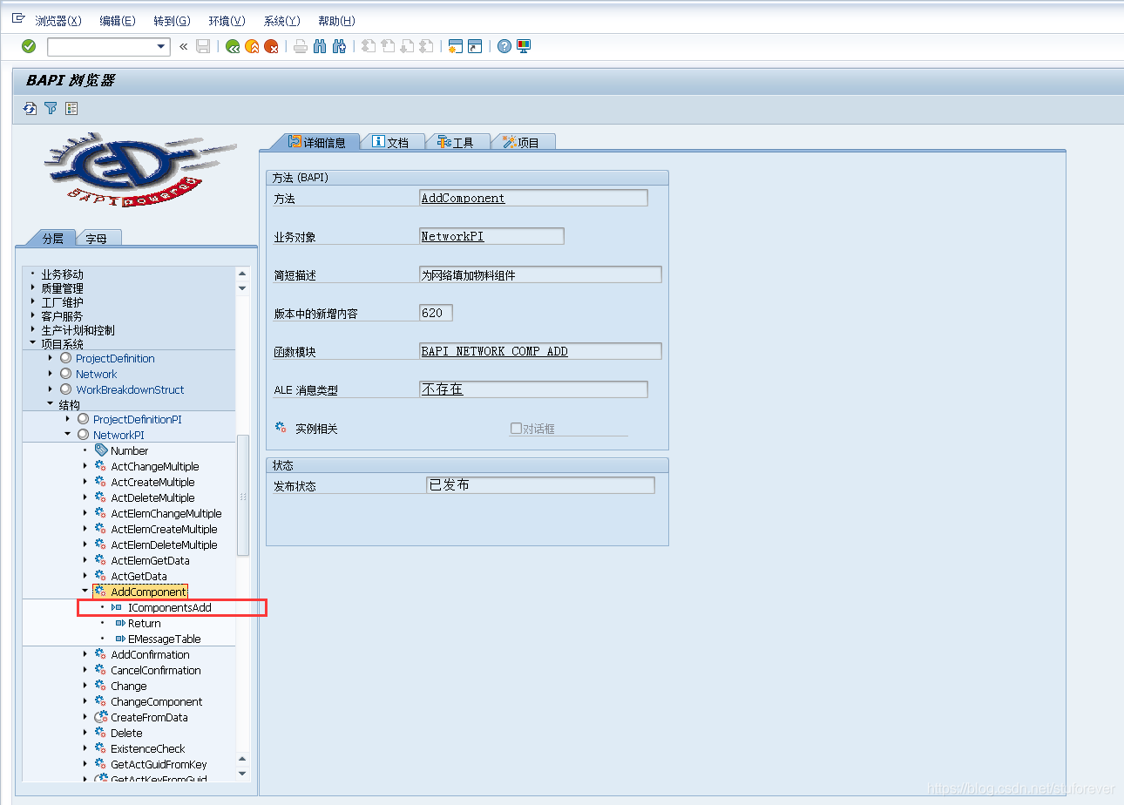Screen dimensions: 1124x805
Task: Select IComponentsAdd parameter in tree
Action: point(170,607)
